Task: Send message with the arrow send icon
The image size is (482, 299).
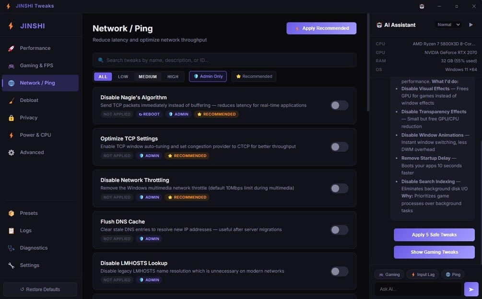Action: (471, 289)
